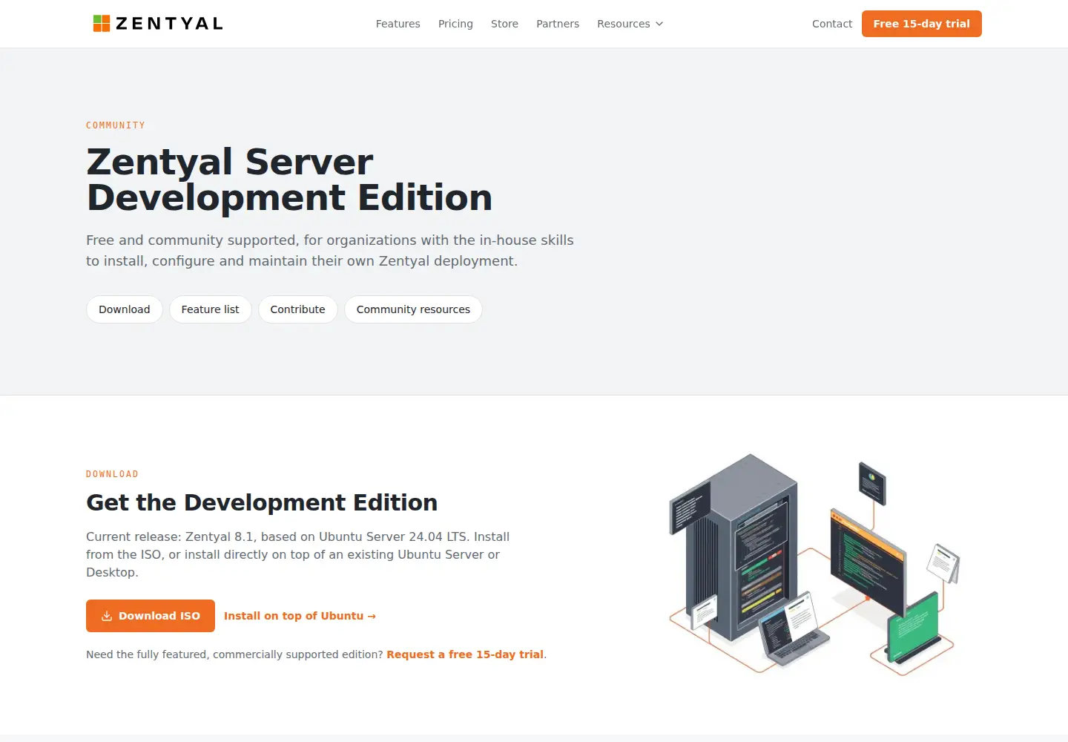The image size is (1068, 742).
Task: View Community resources pill button
Action: 413,309
